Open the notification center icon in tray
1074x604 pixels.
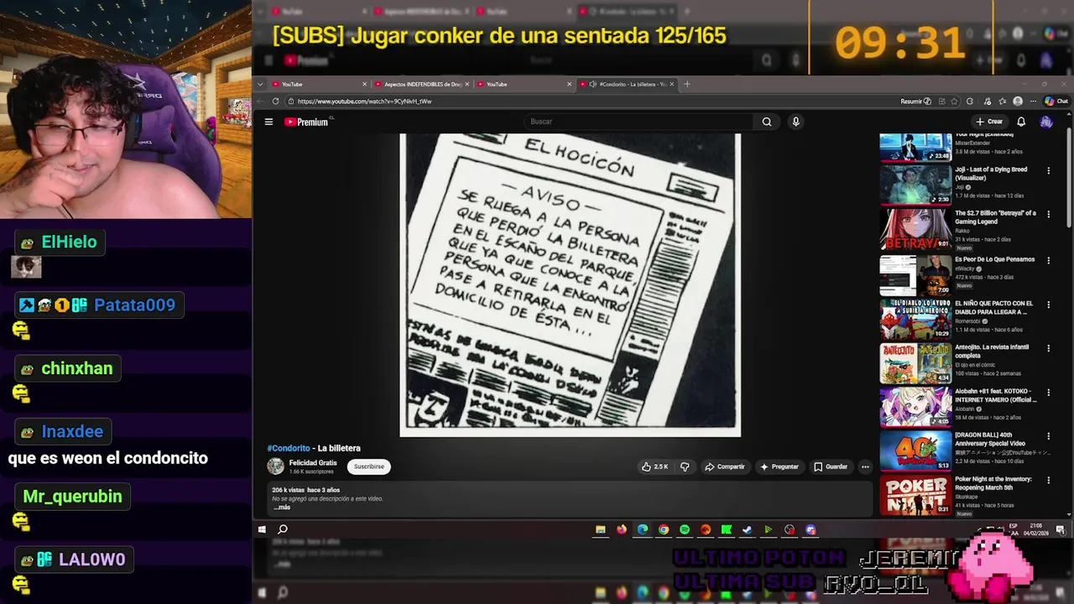(1061, 529)
